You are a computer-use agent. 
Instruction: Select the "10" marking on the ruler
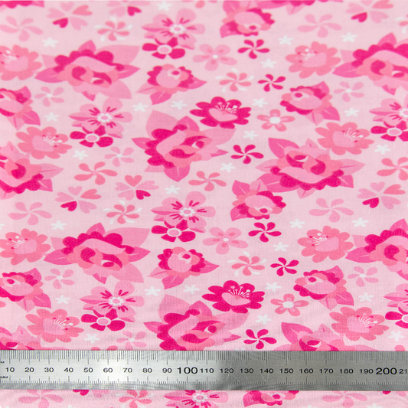10,370
